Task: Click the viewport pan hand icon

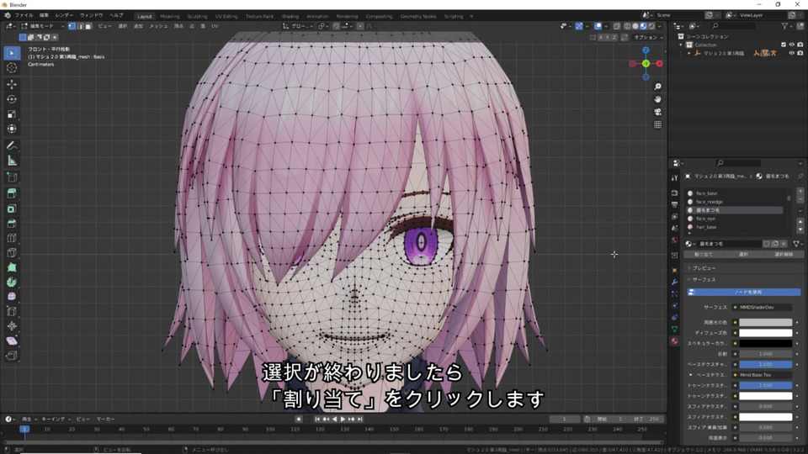Action: click(657, 99)
